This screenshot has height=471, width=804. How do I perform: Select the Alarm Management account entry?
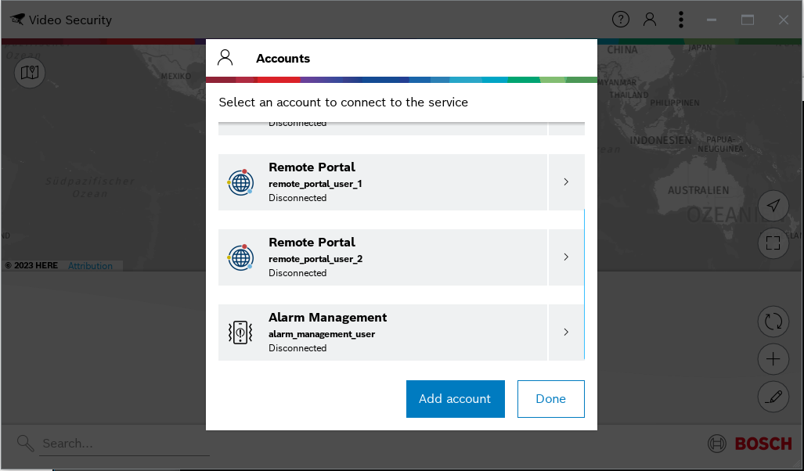[382, 333]
